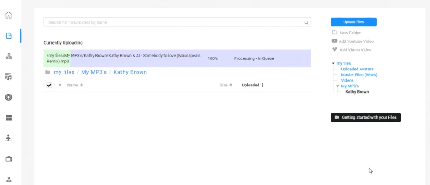The image size is (430, 185).
Task: Click the YouTube logo icon
Action: tap(335, 41)
